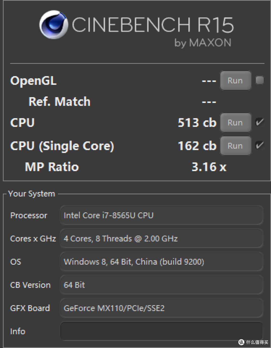Click the 513 cb CPU score
This screenshot has height=348, width=271.
pyautogui.click(x=197, y=123)
